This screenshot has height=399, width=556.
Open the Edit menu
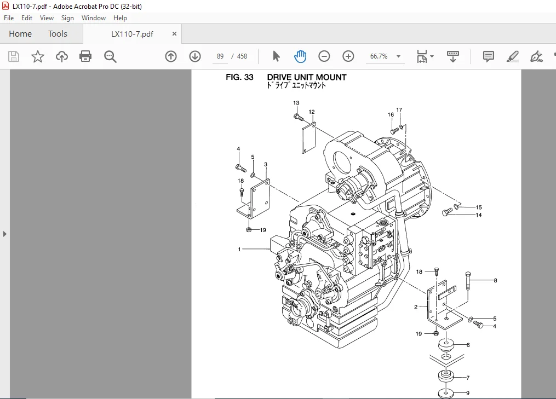click(x=27, y=18)
